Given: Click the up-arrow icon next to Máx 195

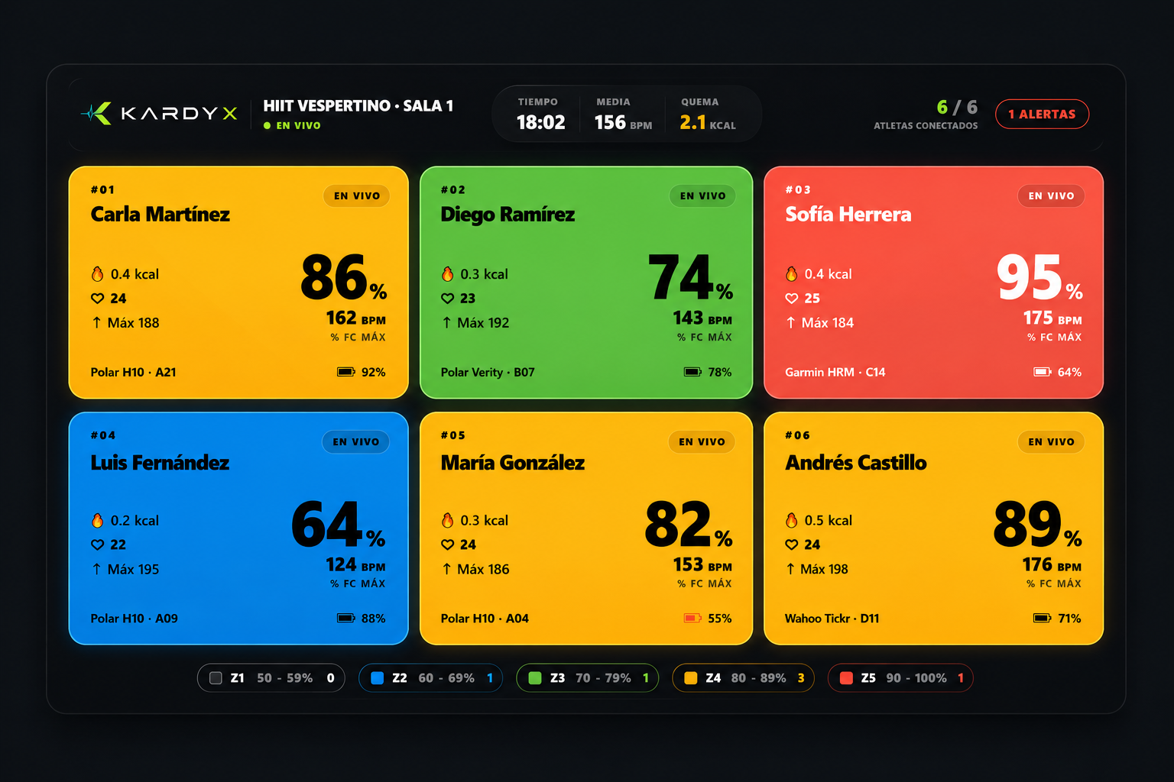Looking at the screenshot, I should 96,569.
